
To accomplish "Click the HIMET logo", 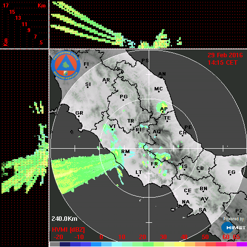I will (x=234, y=228).
